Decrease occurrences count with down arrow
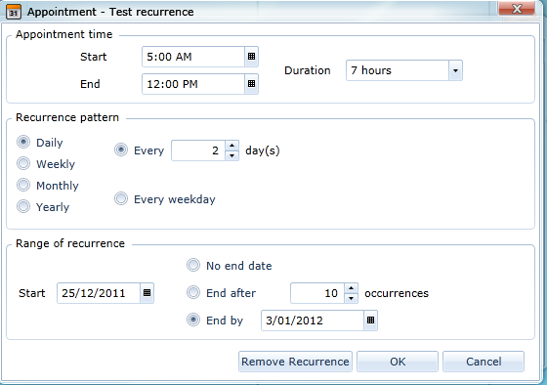This screenshot has height=385, width=547. pos(352,298)
